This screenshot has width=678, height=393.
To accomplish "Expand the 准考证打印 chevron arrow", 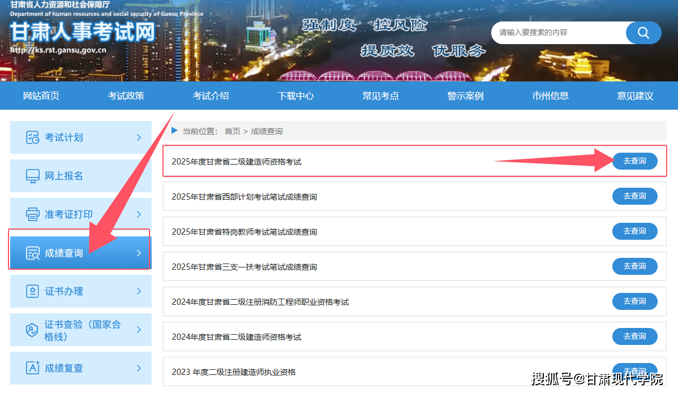I will pos(139,214).
